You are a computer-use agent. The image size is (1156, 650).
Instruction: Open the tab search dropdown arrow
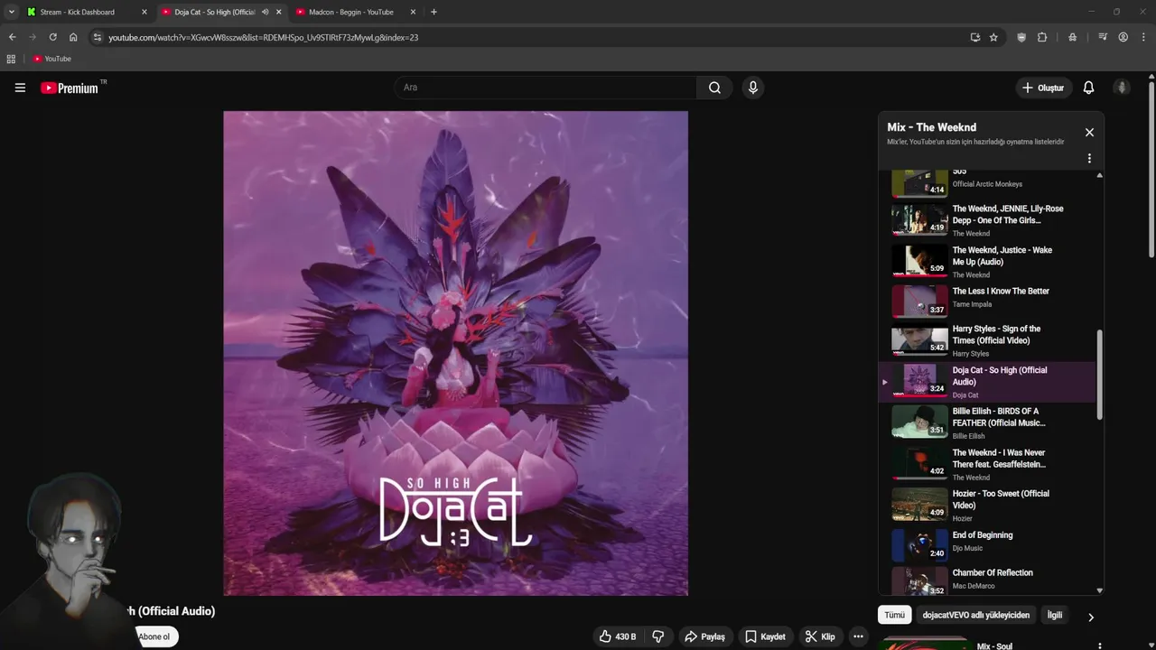pyautogui.click(x=11, y=12)
